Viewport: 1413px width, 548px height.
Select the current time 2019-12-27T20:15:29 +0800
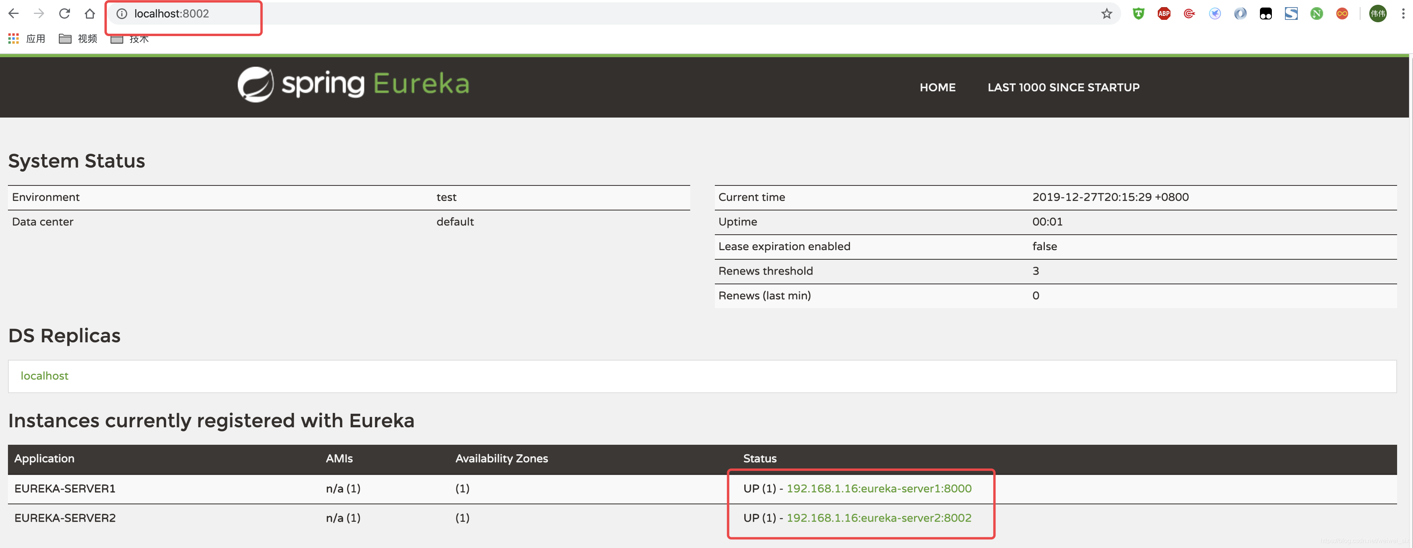(1110, 197)
